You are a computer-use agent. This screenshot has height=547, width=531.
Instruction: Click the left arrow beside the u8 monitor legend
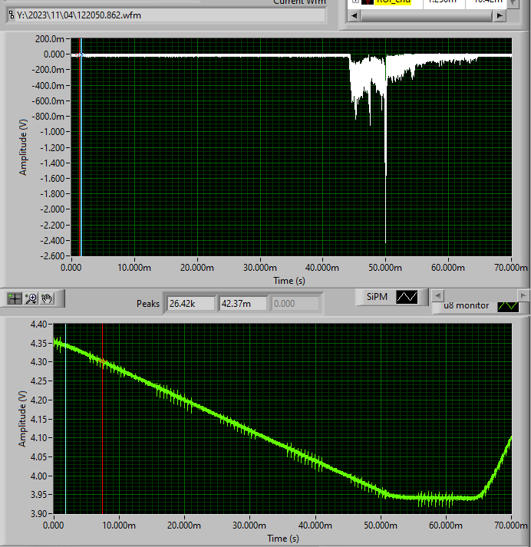[437, 296]
